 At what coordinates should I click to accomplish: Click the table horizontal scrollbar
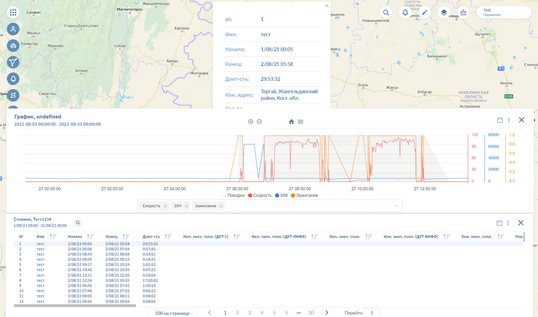[x=75, y=306]
